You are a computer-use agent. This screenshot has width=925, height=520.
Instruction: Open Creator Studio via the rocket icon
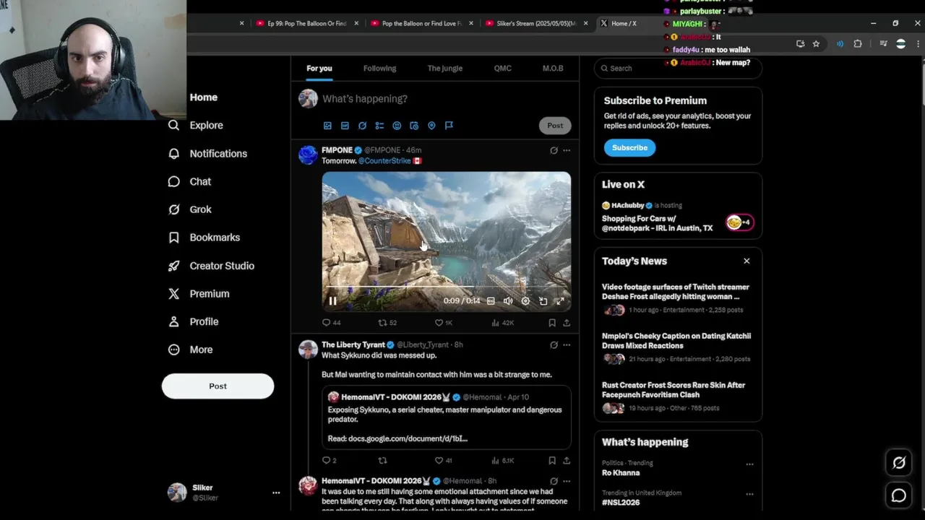click(x=211, y=266)
